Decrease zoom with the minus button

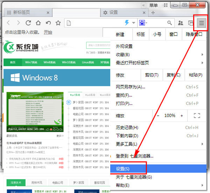click(x=158, y=116)
